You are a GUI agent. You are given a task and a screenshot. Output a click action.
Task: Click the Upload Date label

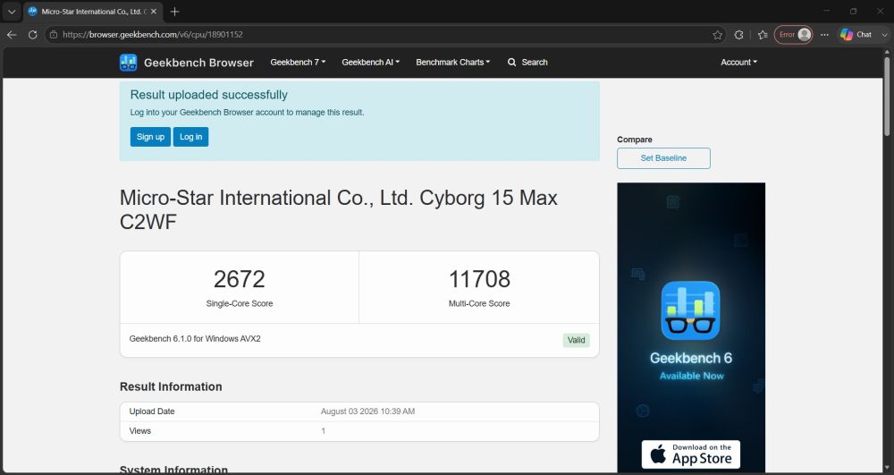pyautogui.click(x=152, y=411)
